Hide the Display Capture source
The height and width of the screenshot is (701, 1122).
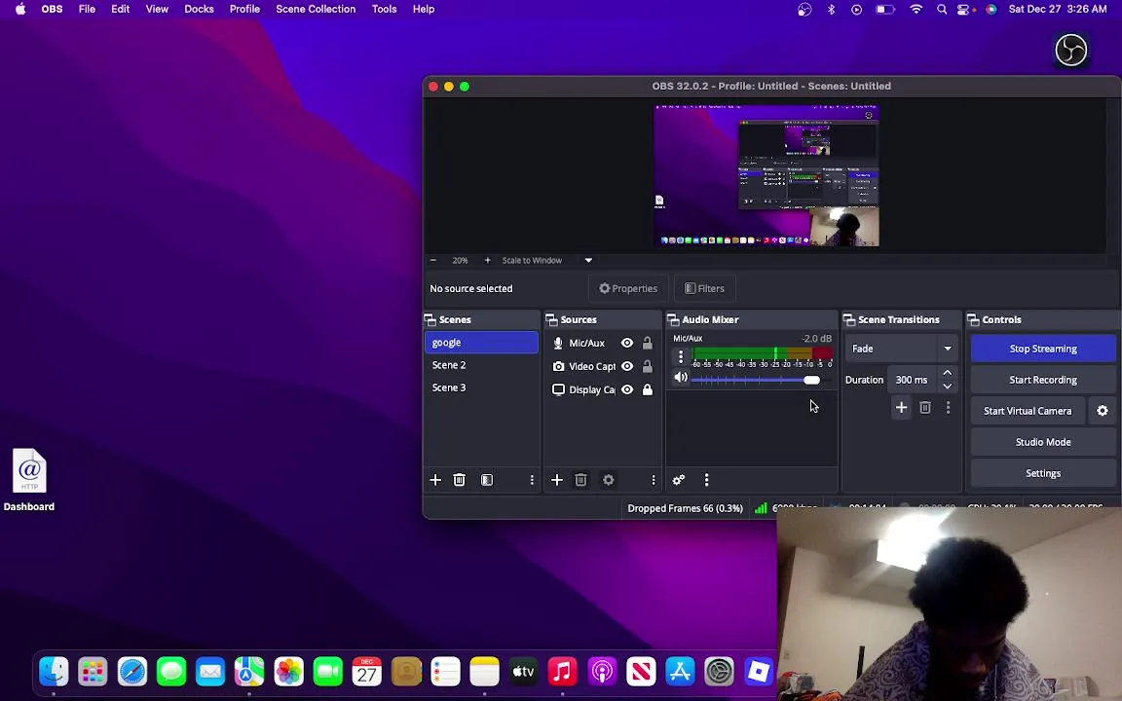tap(627, 389)
